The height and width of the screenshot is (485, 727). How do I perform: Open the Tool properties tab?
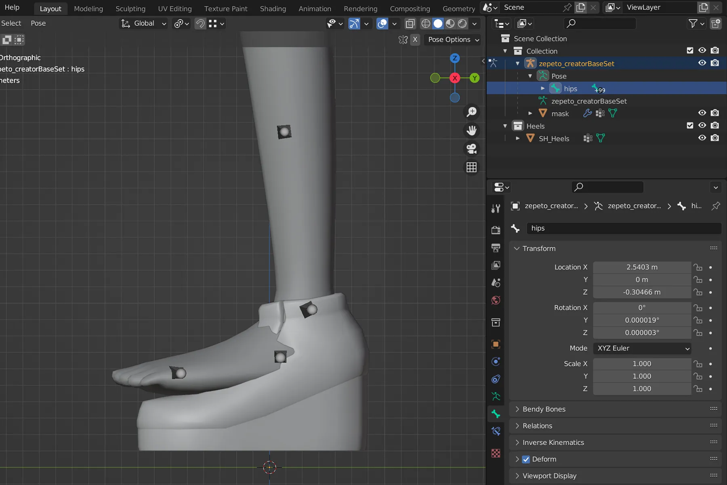pos(496,208)
